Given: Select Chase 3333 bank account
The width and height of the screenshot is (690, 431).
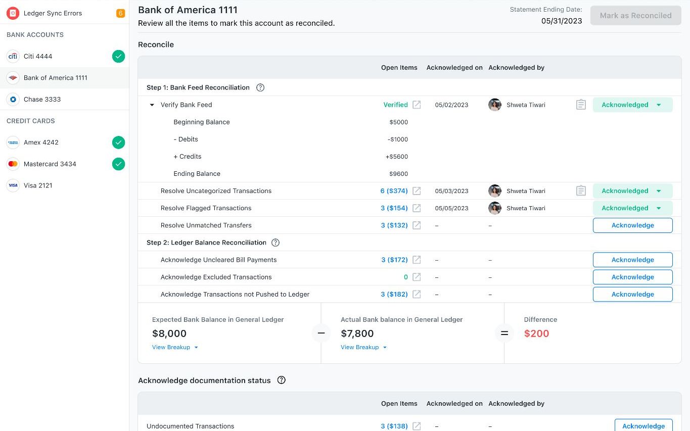Looking at the screenshot, I should pos(42,100).
